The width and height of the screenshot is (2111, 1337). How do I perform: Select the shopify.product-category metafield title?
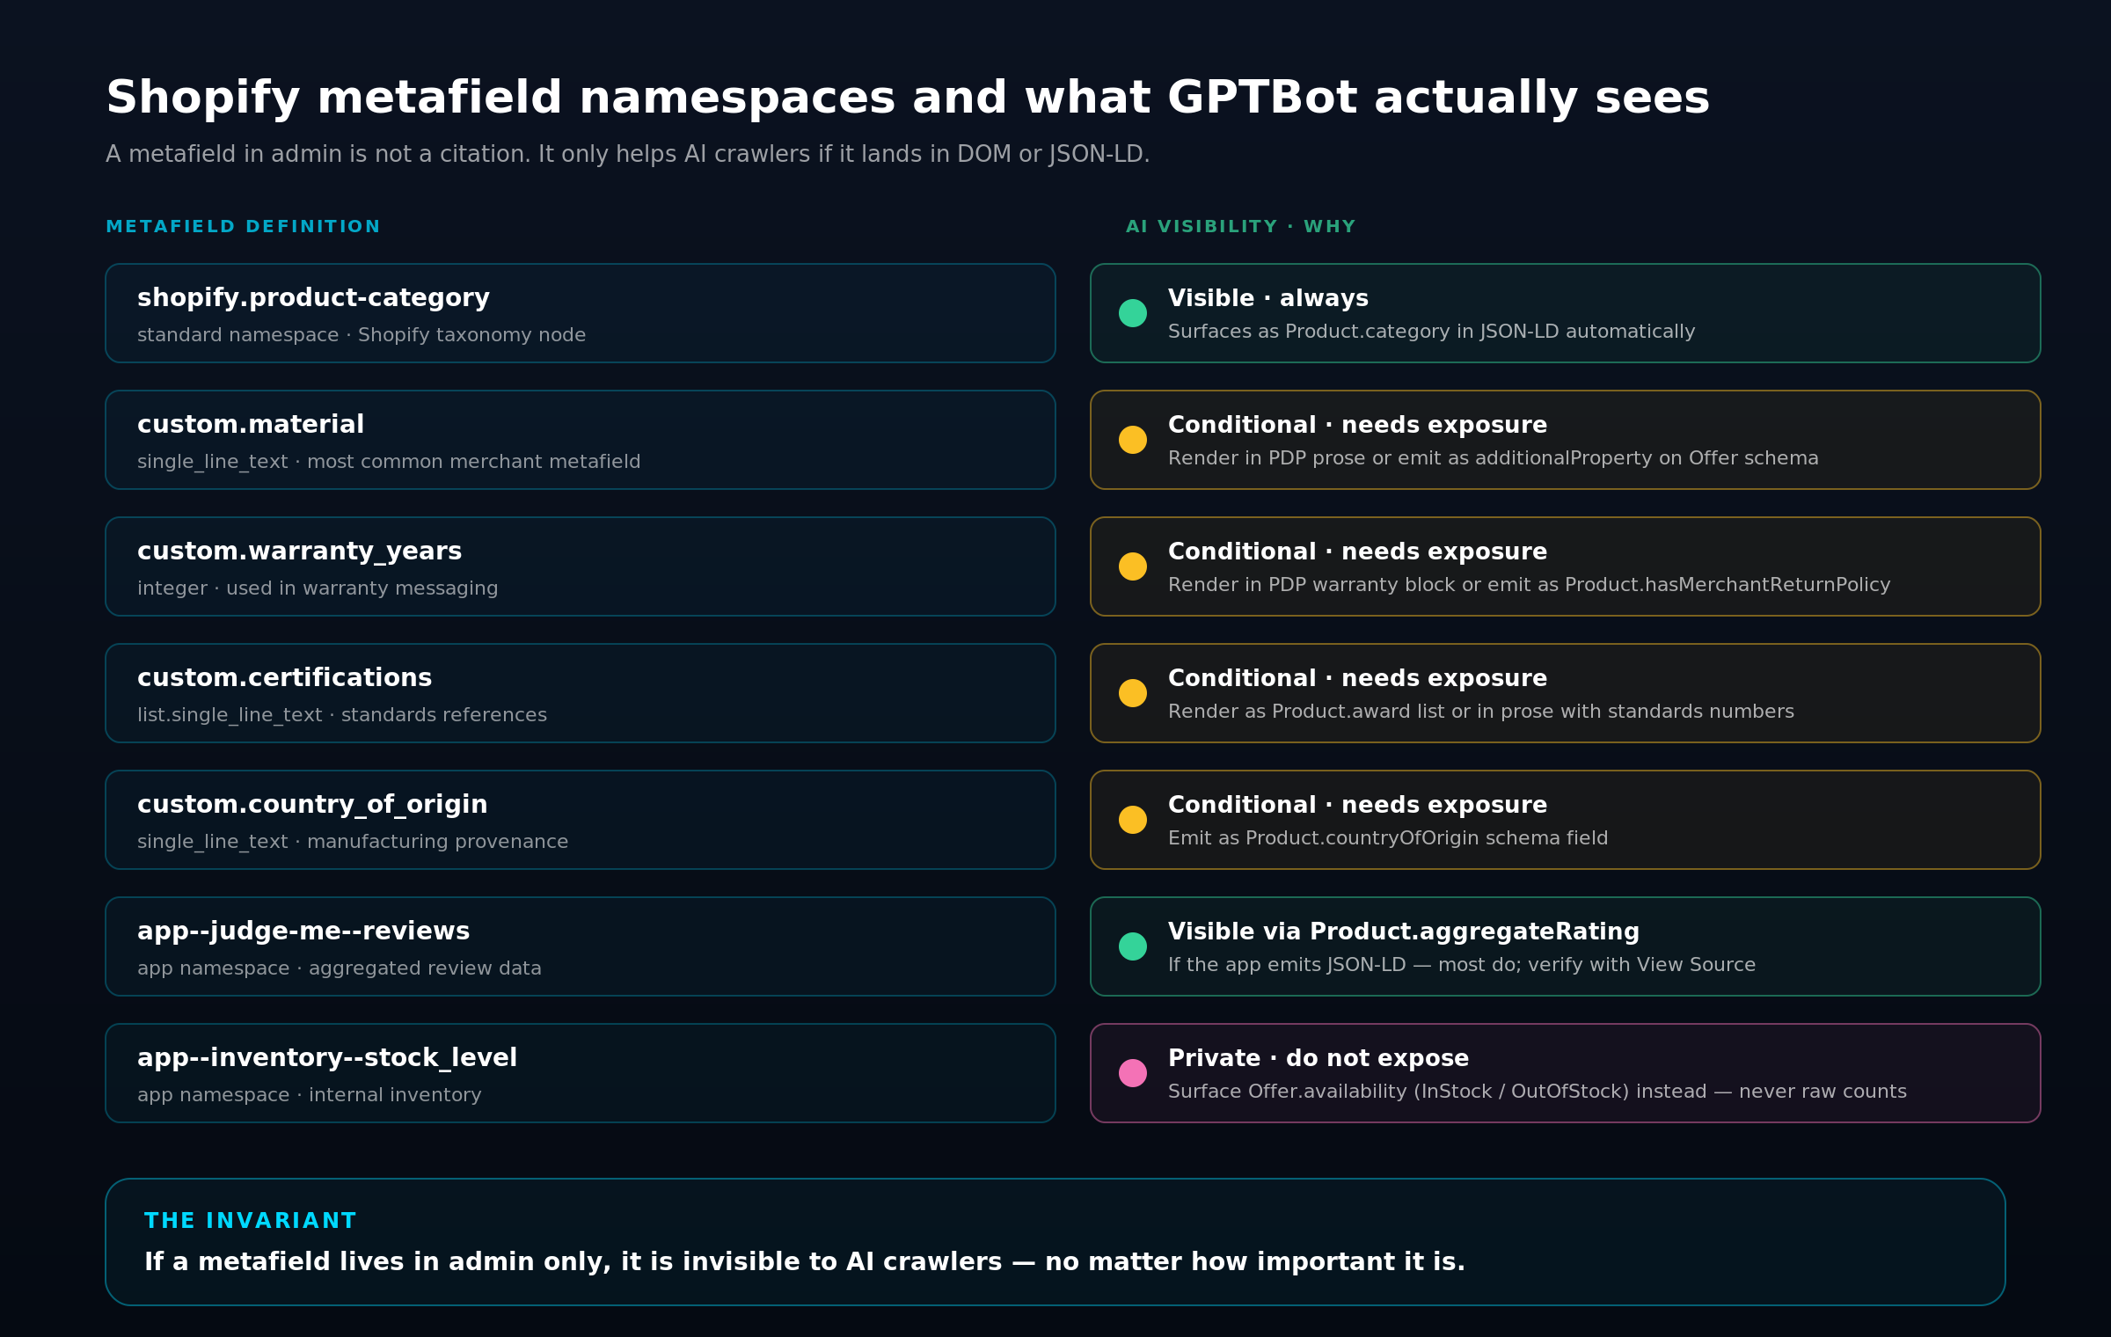(313, 298)
